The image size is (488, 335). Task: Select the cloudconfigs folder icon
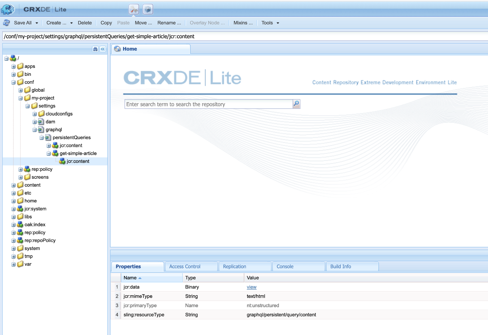(x=41, y=114)
